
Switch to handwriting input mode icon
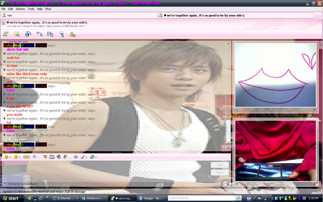coord(222,184)
